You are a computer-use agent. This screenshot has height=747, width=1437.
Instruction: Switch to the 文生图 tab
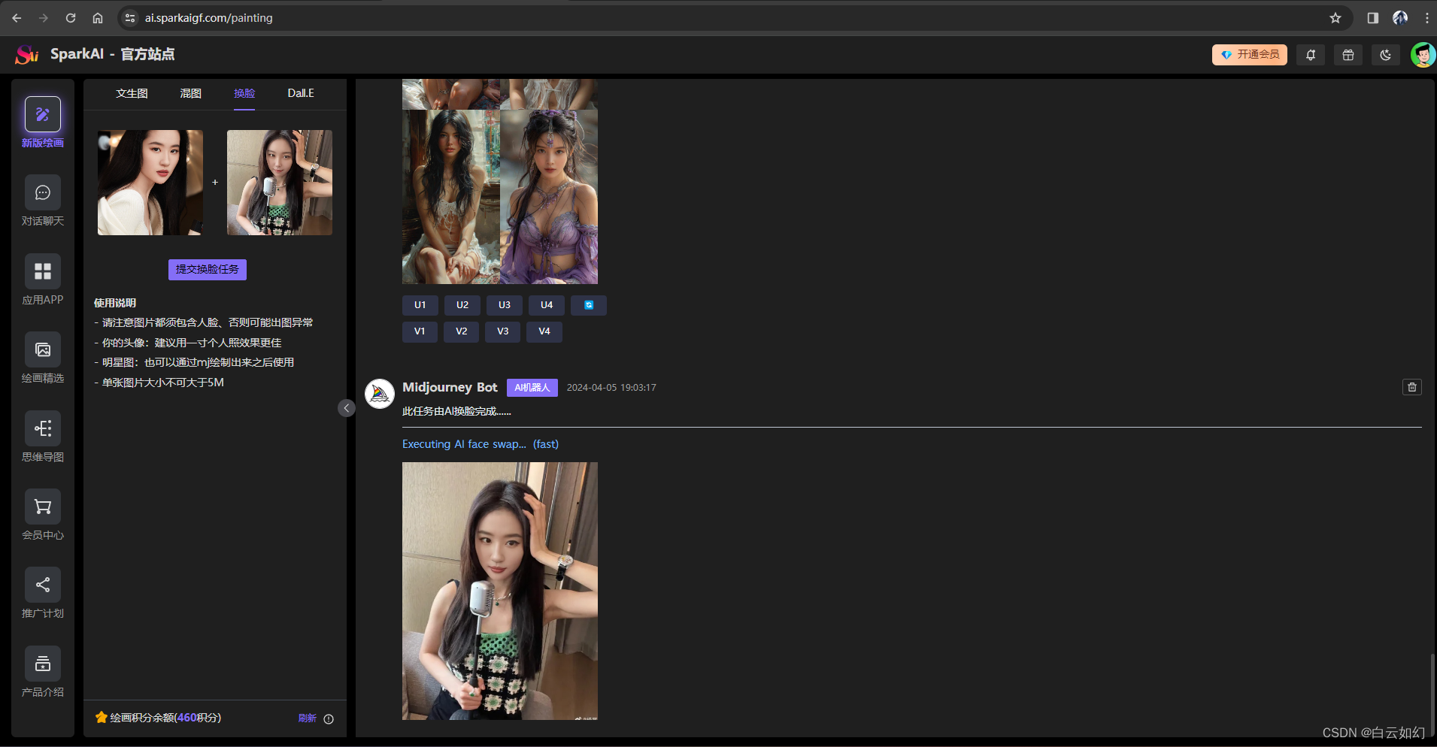[132, 93]
